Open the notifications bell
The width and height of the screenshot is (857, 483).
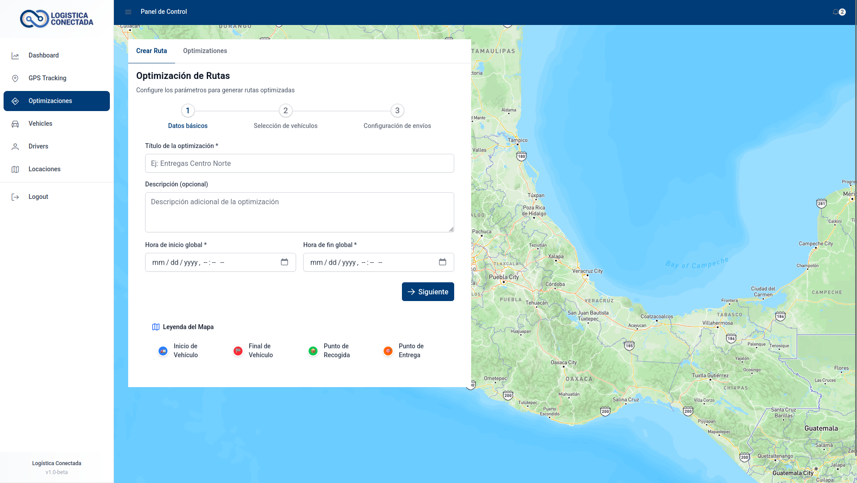[x=836, y=12]
